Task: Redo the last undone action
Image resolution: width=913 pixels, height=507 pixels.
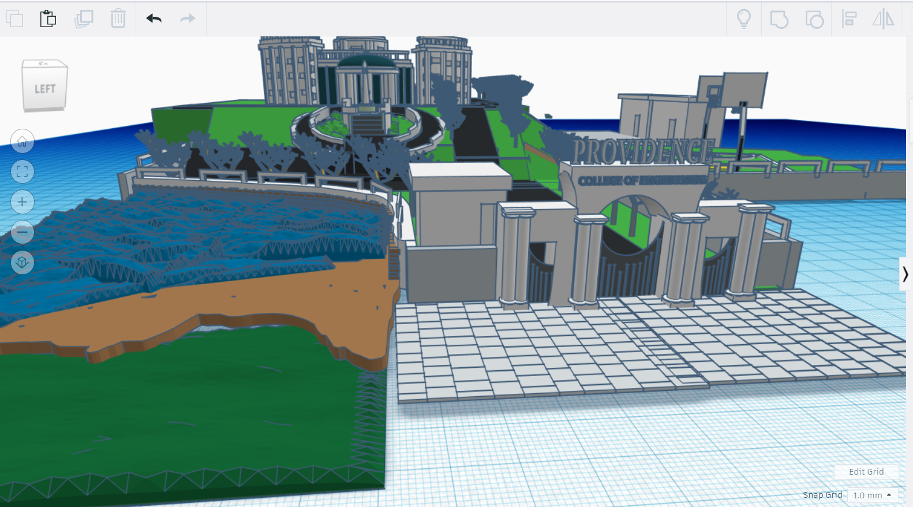Action: (188, 18)
